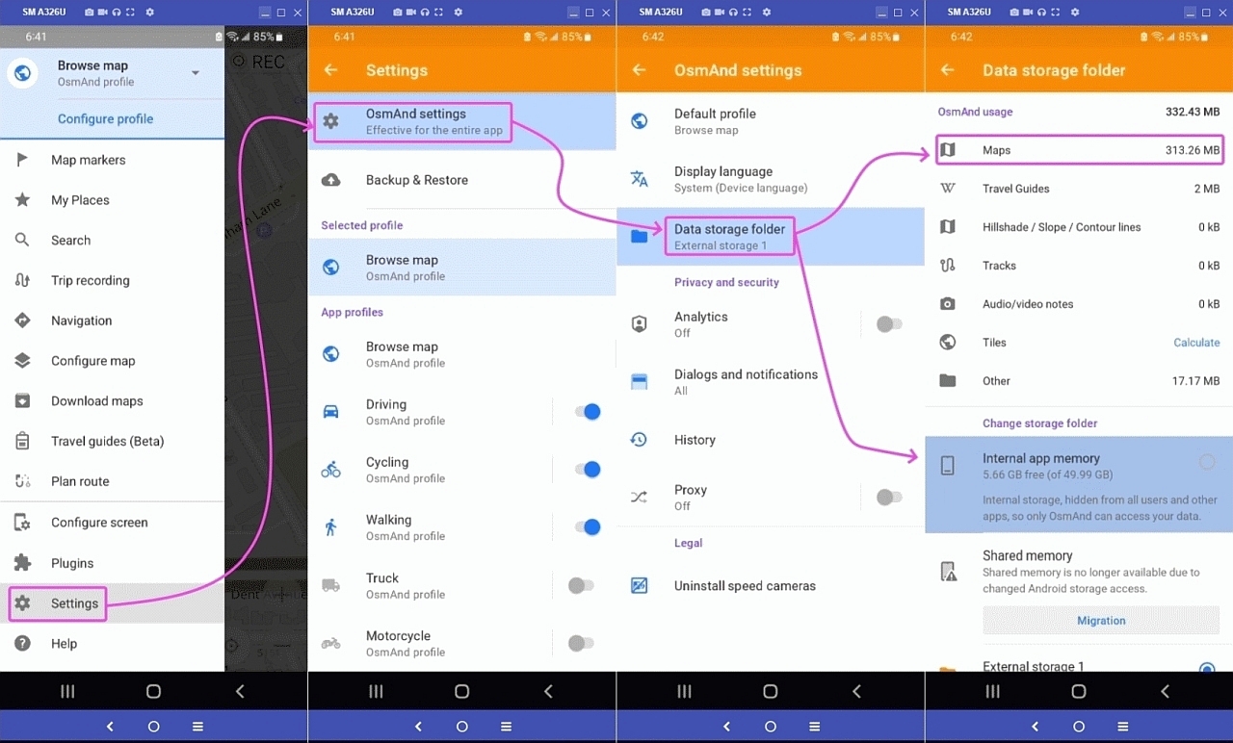Toggle the Driving profile switch
The image size is (1233, 743).
(x=587, y=412)
